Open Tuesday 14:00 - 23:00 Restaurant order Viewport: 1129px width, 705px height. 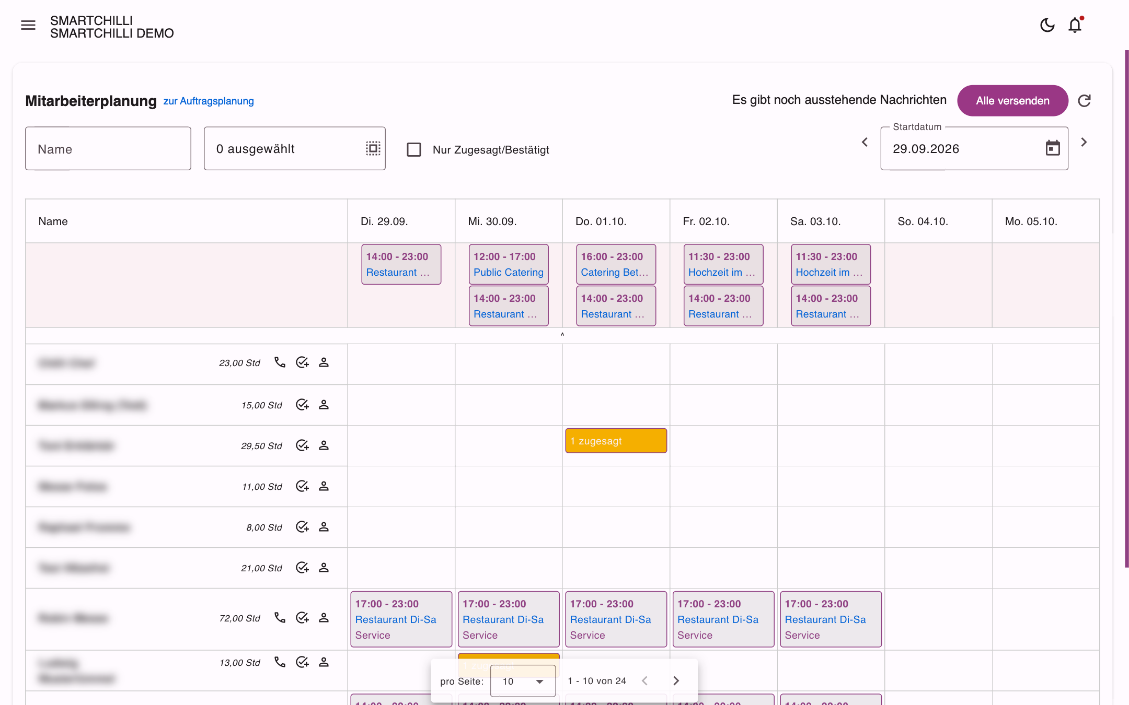point(401,264)
